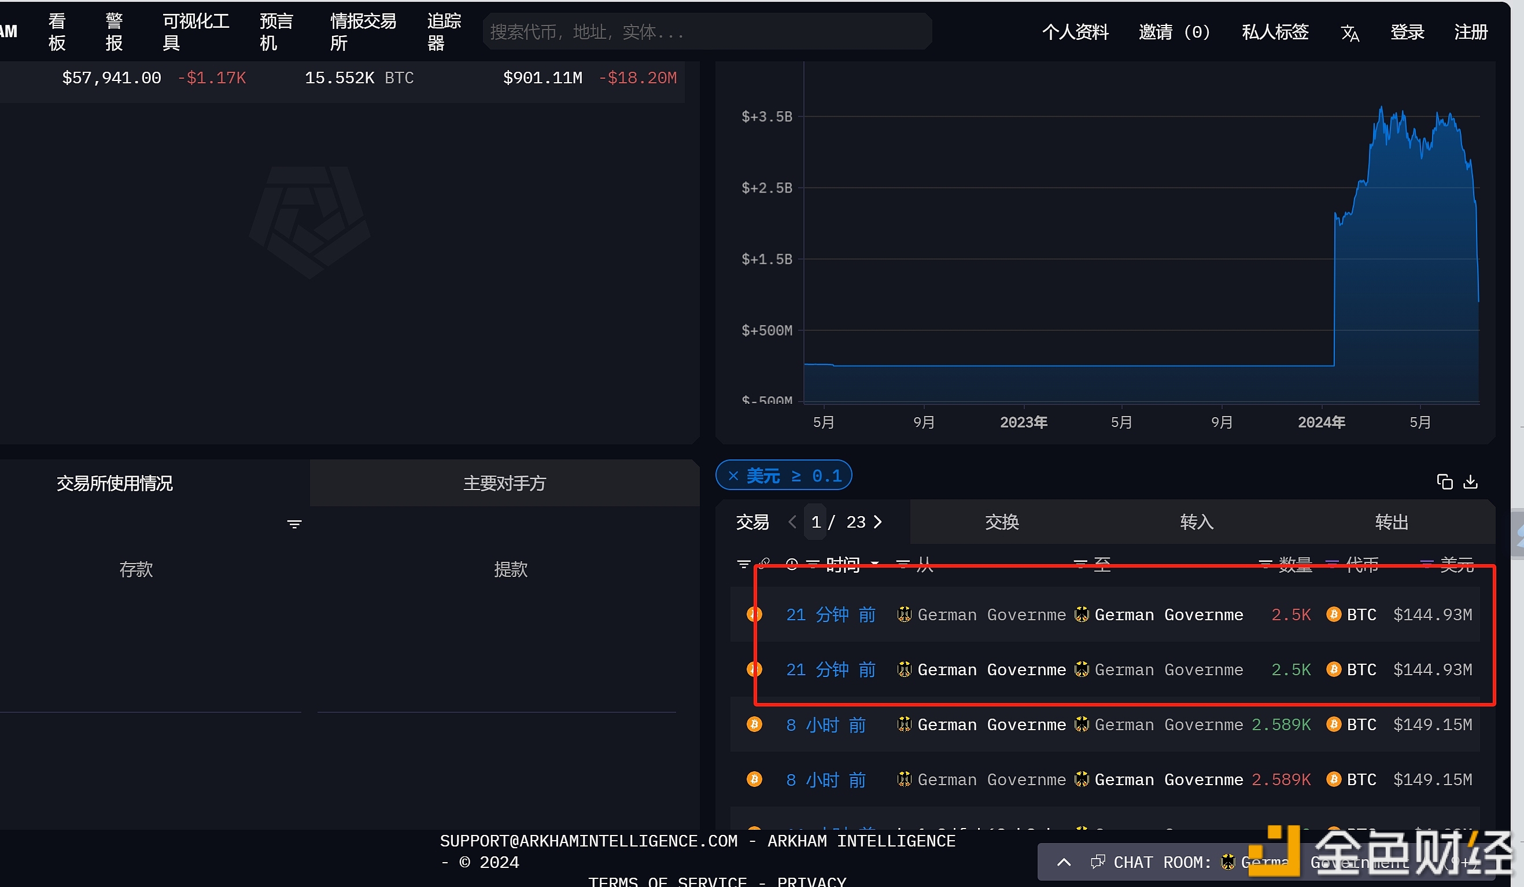Click the $57,941.00 price value
This screenshot has width=1524, height=887.
[x=112, y=78]
